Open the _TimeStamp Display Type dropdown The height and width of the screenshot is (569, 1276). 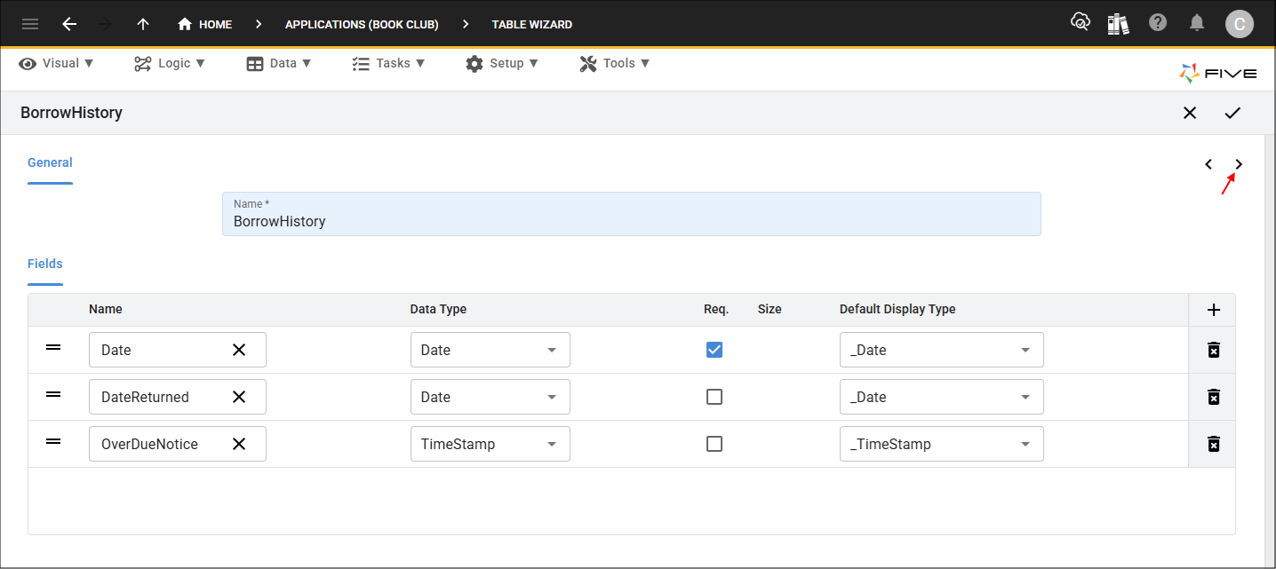coord(941,444)
